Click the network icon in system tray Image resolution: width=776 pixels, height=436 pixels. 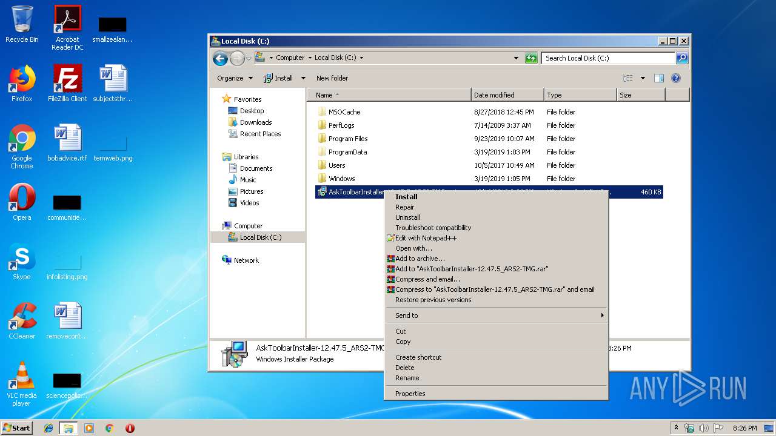689,428
